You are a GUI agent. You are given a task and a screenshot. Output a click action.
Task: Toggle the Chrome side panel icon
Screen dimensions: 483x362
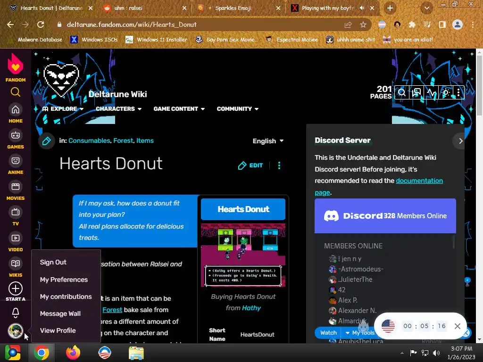coord(442,25)
